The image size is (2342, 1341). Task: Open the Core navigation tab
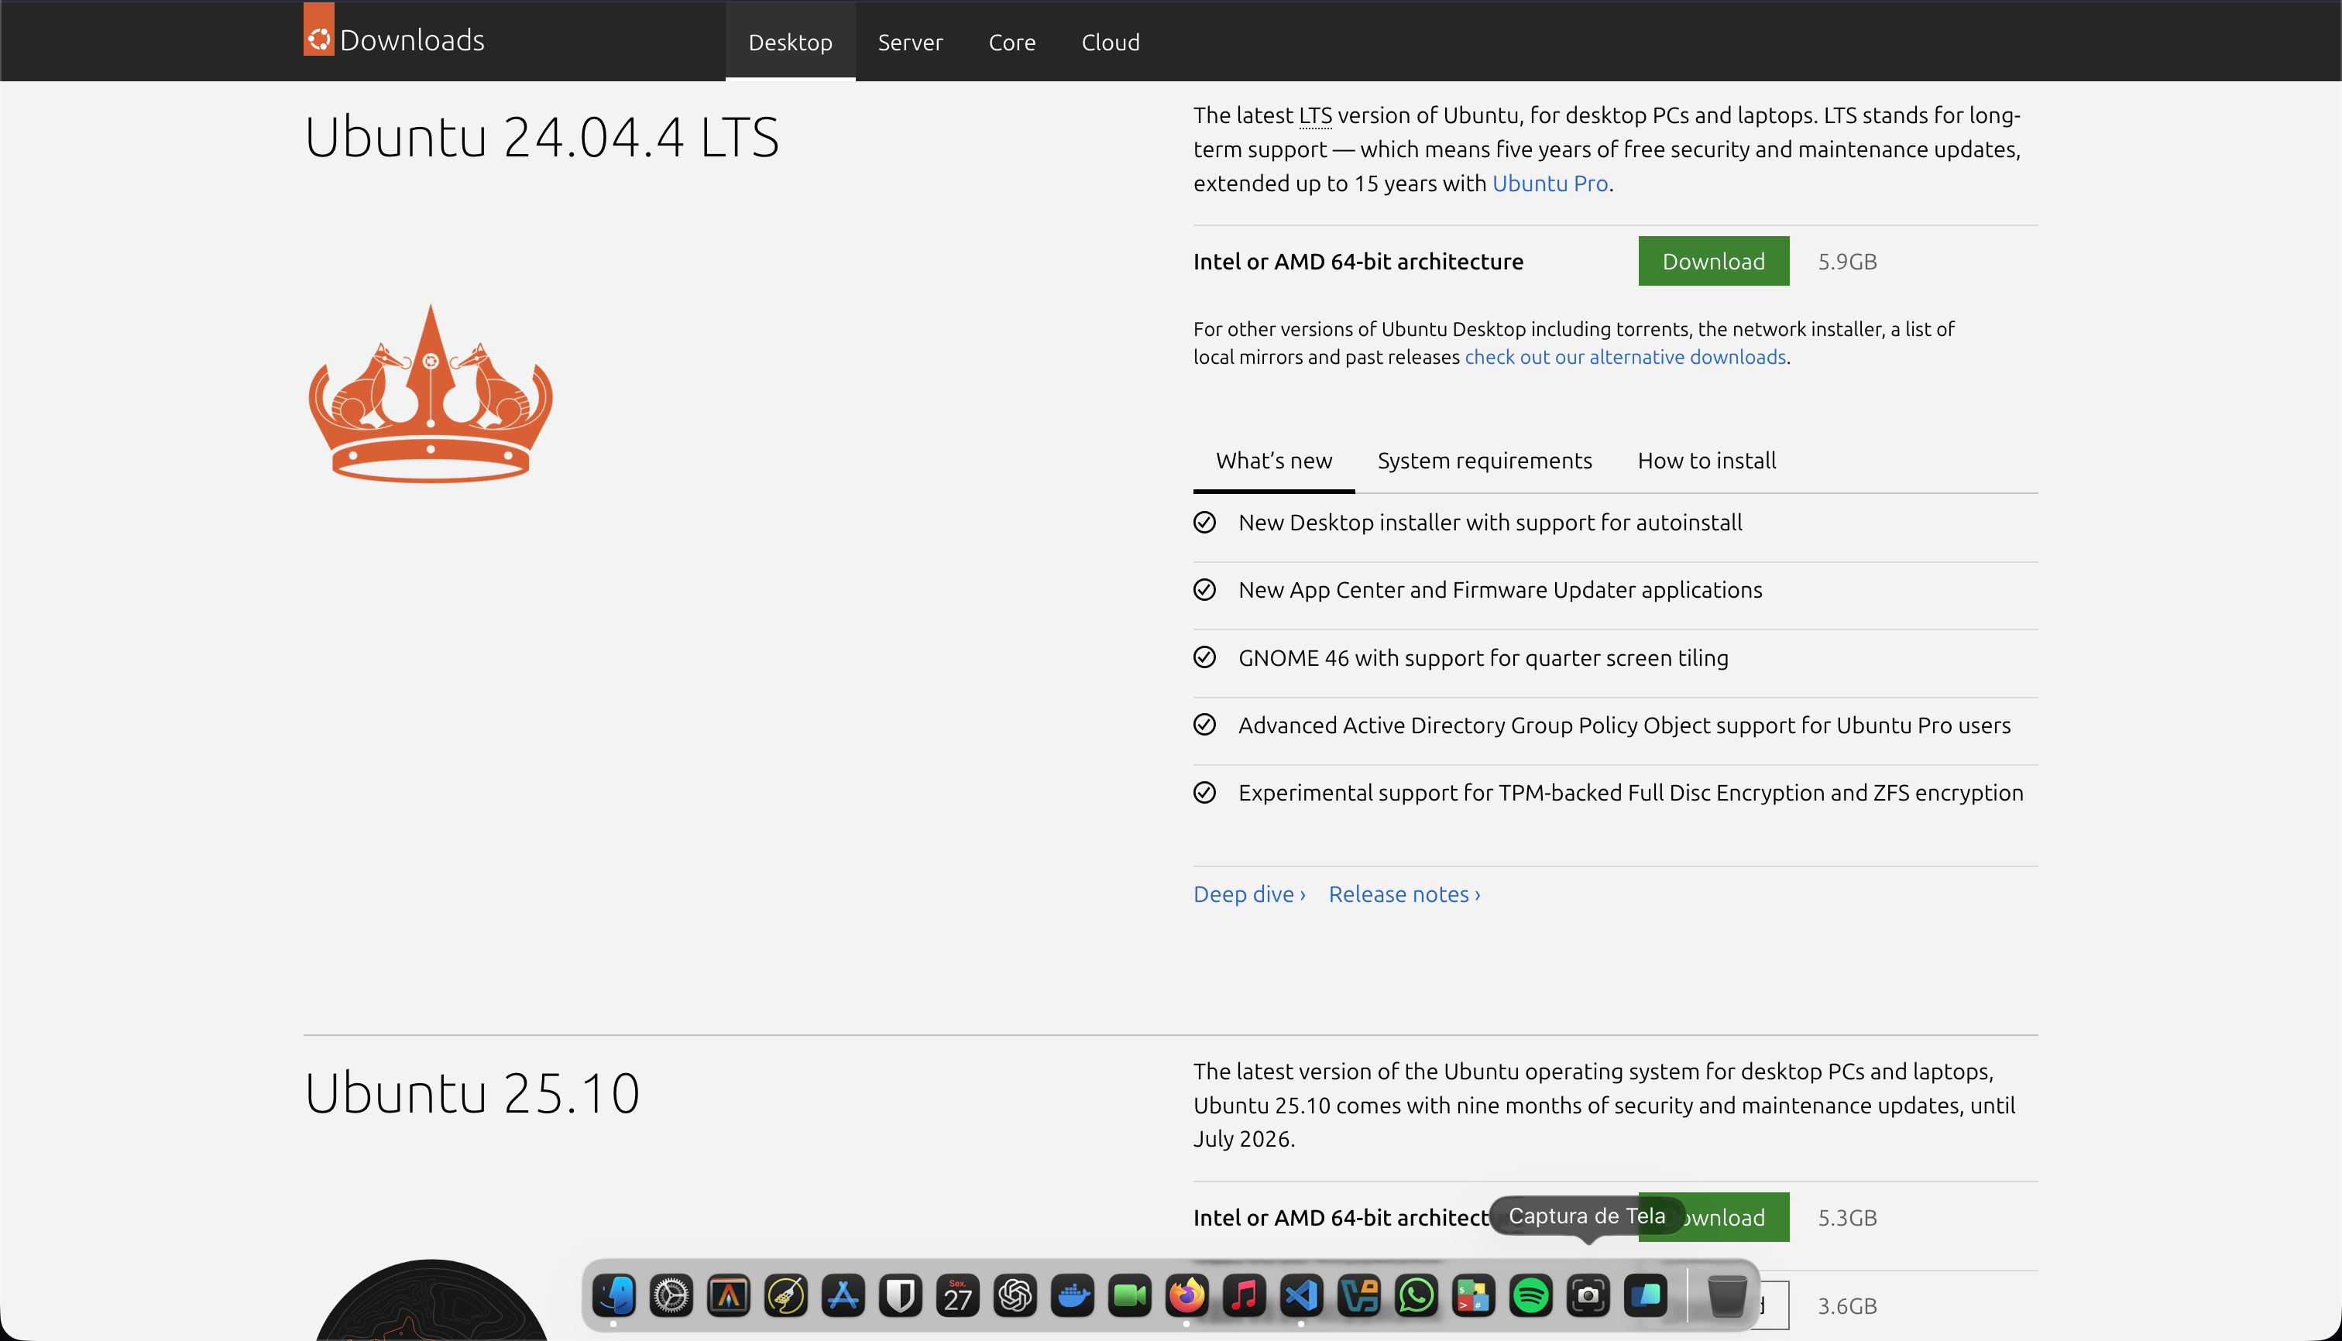click(x=1011, y=43)
